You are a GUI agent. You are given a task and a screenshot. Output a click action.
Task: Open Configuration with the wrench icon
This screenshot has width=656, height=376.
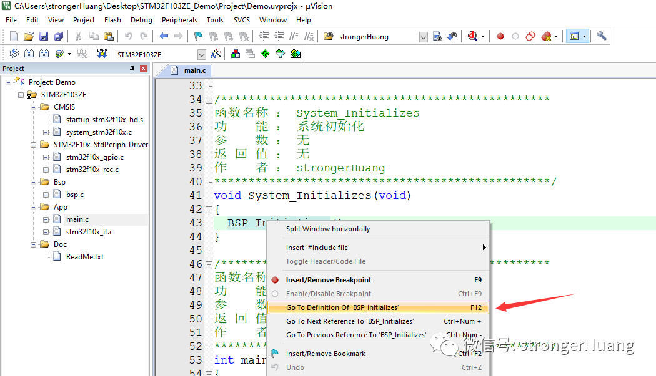point(602,36)
